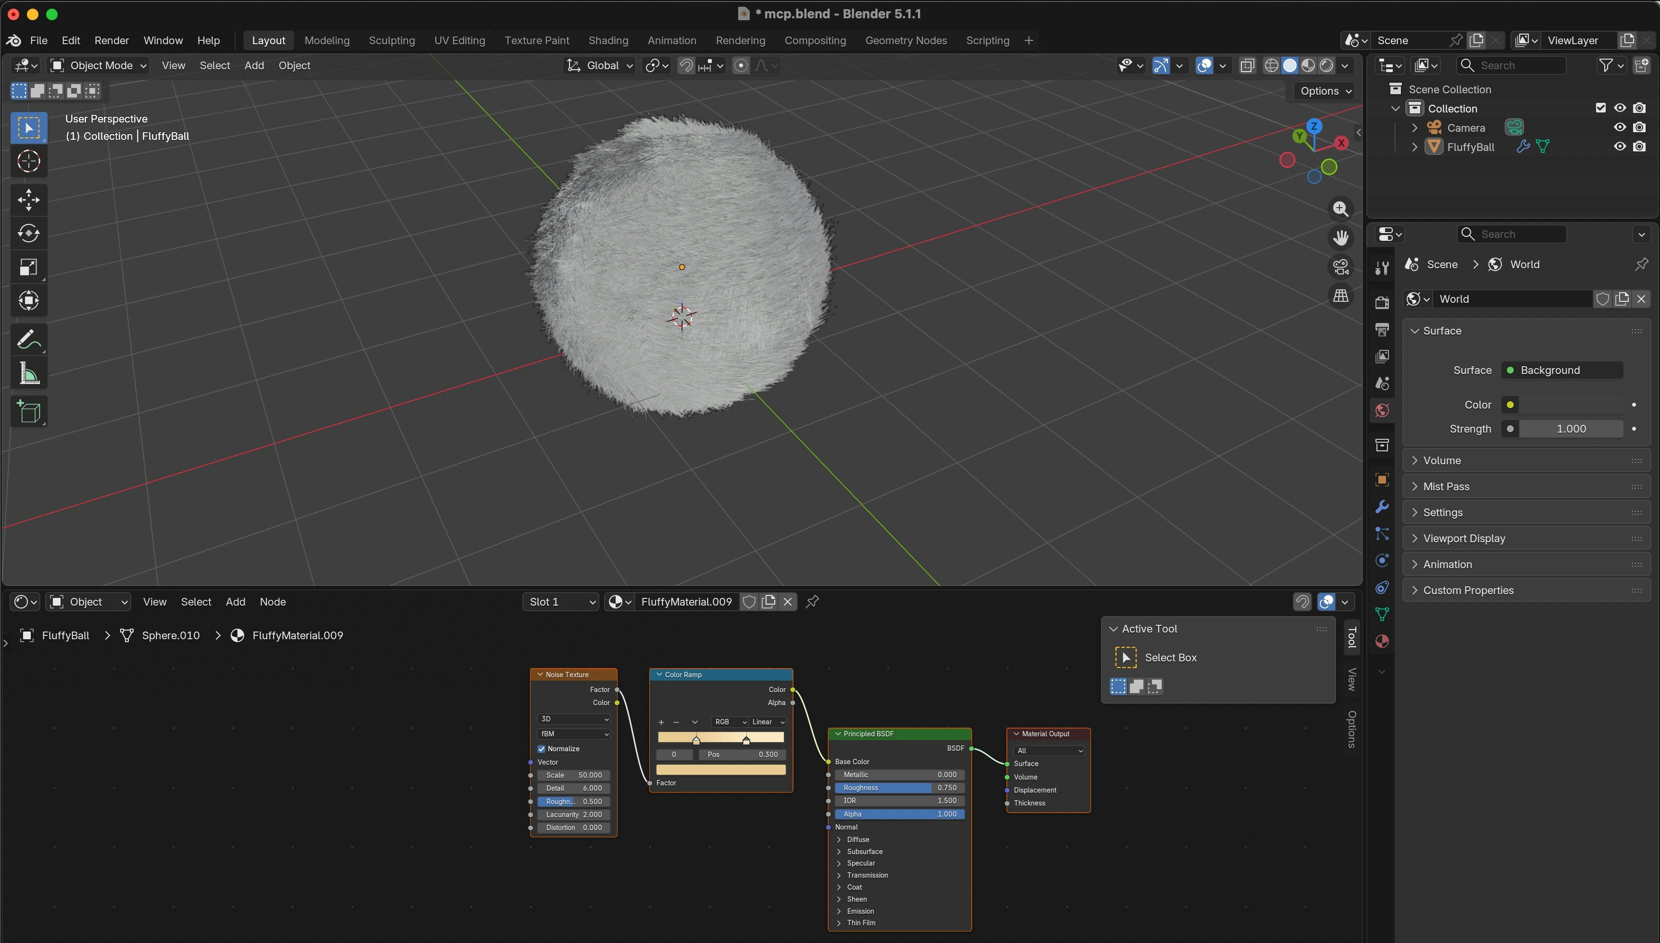Select the Rotate tool

(28, 233)
